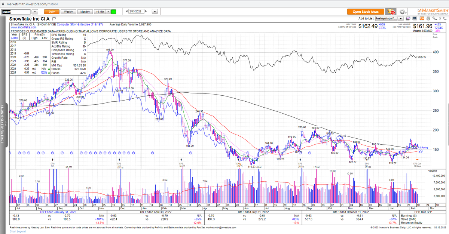Open help with the question mark icon

(440, 18)
